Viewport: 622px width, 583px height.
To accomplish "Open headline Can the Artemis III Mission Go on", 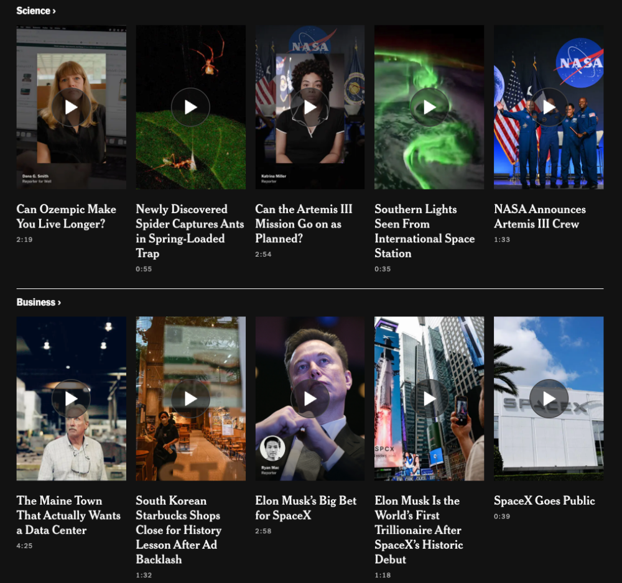I will click(304, 224).
